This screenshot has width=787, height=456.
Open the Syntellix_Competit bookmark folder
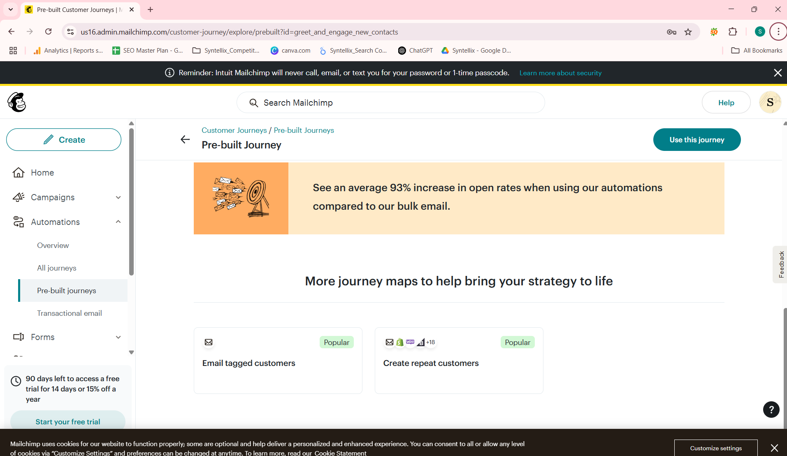226,51
